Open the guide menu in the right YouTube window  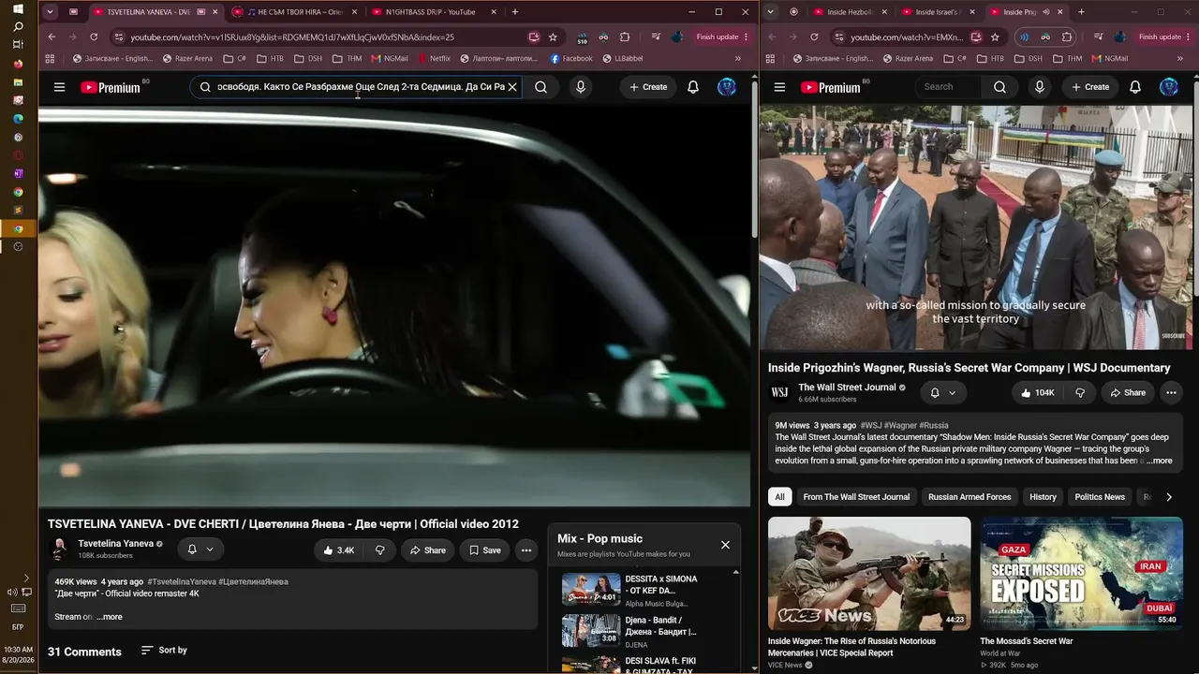click(x=779, y=87)
